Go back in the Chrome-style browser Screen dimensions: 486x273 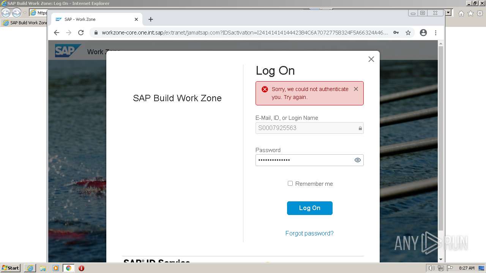pyautogui.click(x=57, y=33)
